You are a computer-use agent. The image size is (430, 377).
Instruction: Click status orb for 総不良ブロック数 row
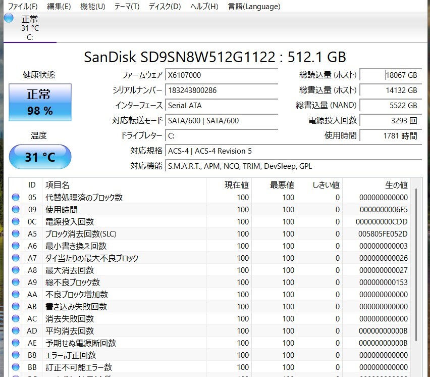(x=16, y=282)
